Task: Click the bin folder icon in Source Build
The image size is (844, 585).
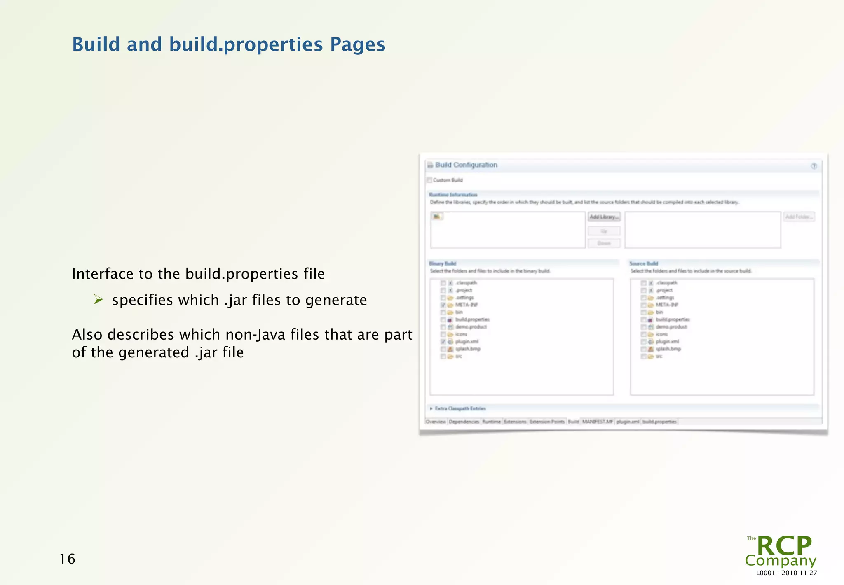Action: [651, 312]
